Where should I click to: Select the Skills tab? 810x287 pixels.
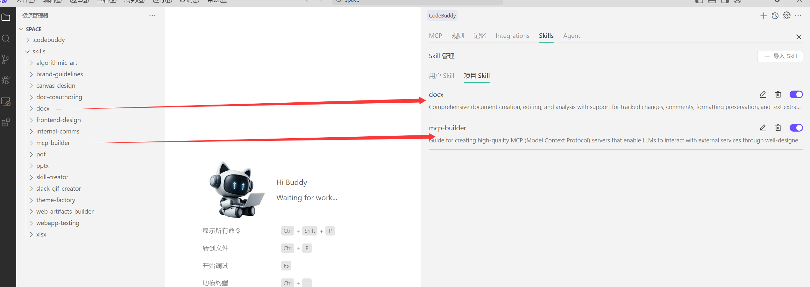click(546, 36)
